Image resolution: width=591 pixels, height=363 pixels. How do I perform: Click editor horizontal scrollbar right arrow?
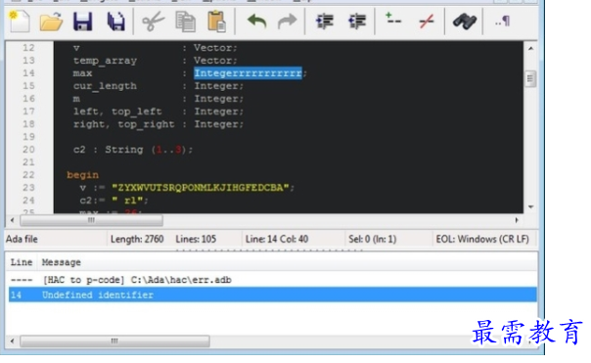(x=517, y=220)
